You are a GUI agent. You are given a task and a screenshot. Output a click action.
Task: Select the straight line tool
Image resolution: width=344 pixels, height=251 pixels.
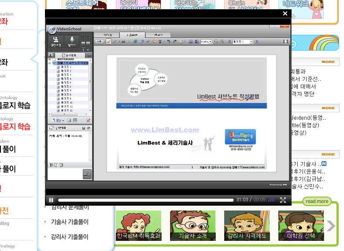point(115,41)
